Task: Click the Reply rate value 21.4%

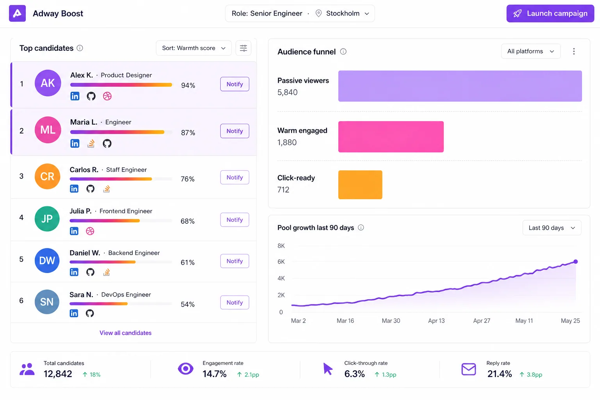Action: [500, 374]
